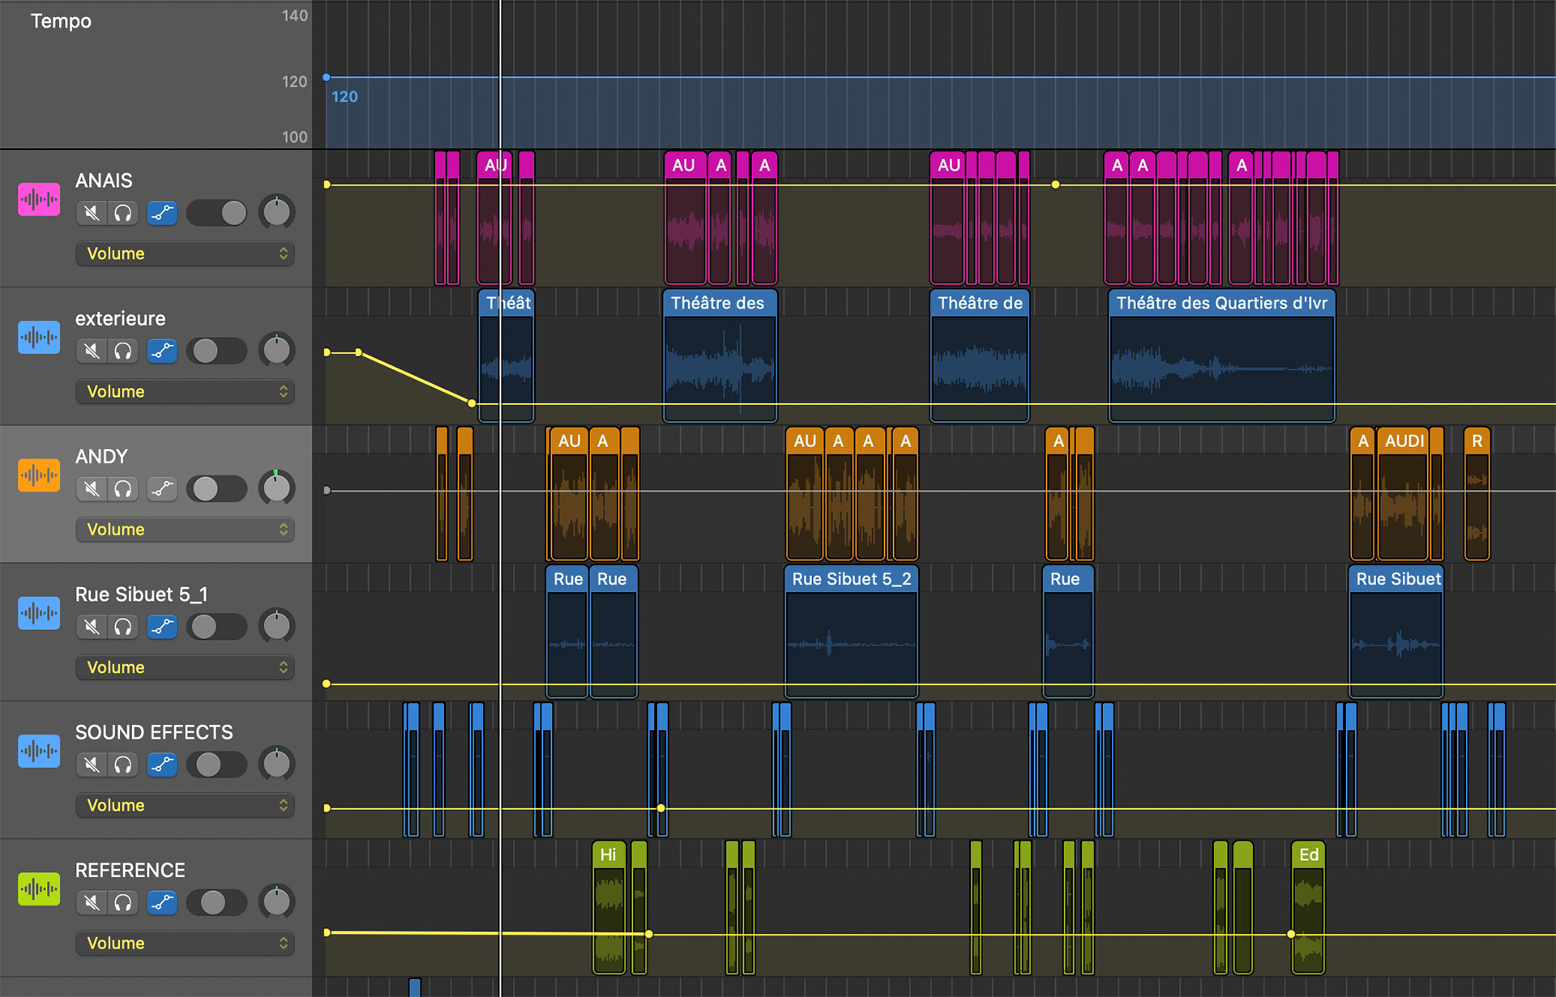Toggle the exterieure track automation button
Screen dimensions: 1556x997
click(x=162, y=351)
